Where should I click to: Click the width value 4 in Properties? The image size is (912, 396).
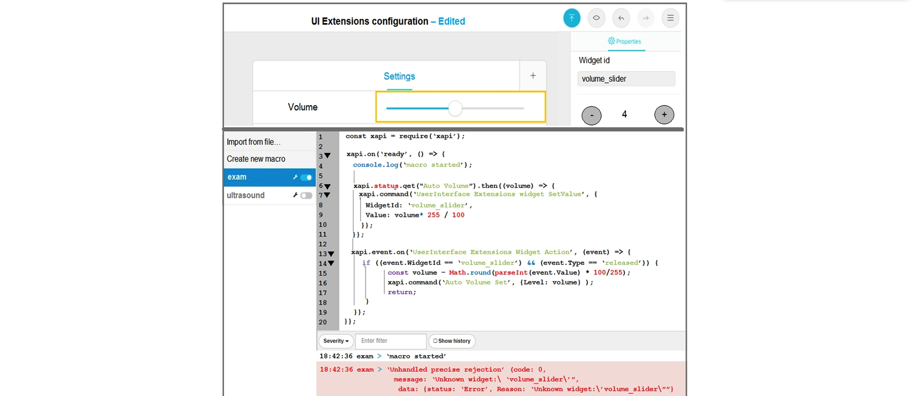624,114
